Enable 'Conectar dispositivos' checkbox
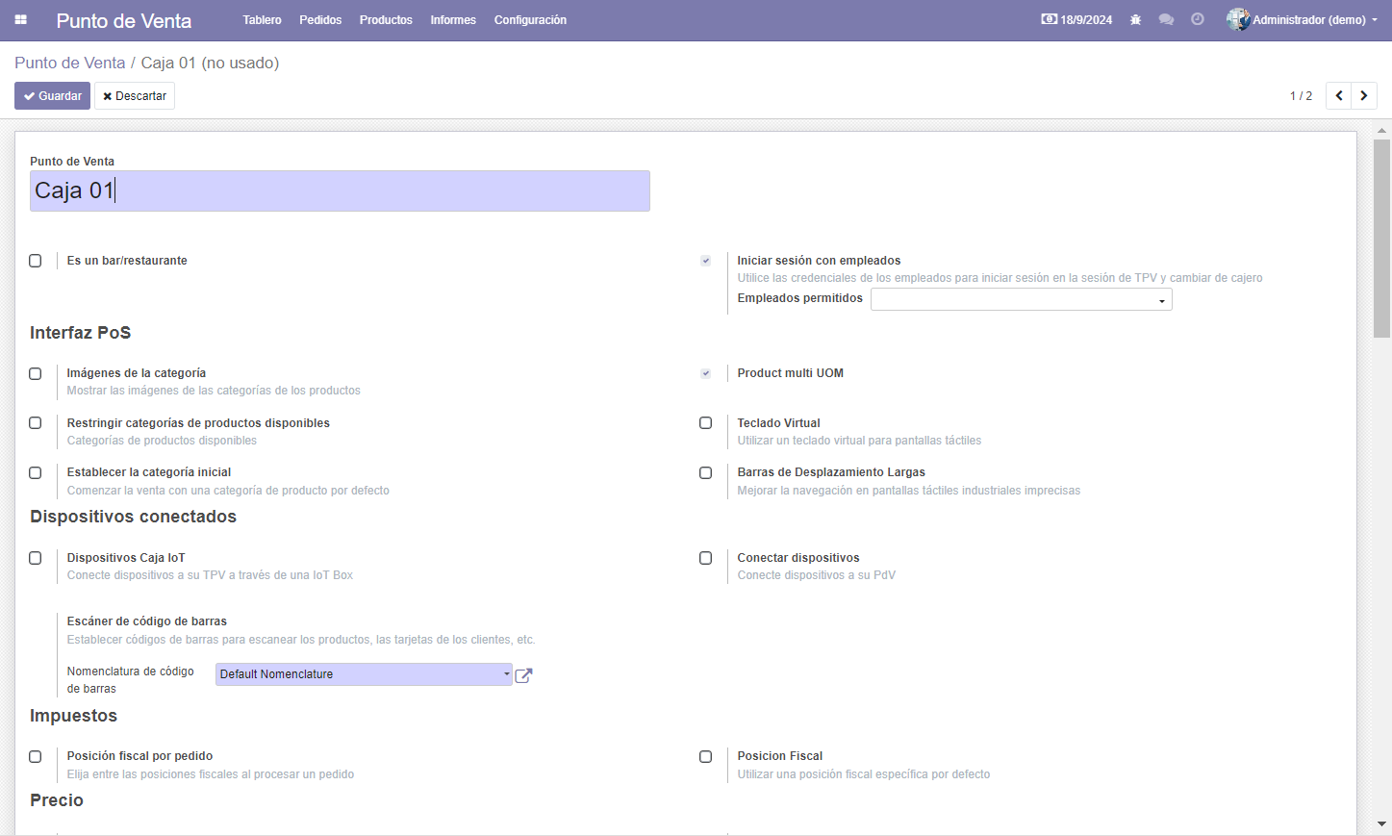Screen dimensions: 1392x836 pyautogui.click(x=706, y=558)
